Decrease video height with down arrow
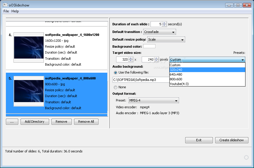Viewport: 254px width, 168px height. click(x=156, y=61)
